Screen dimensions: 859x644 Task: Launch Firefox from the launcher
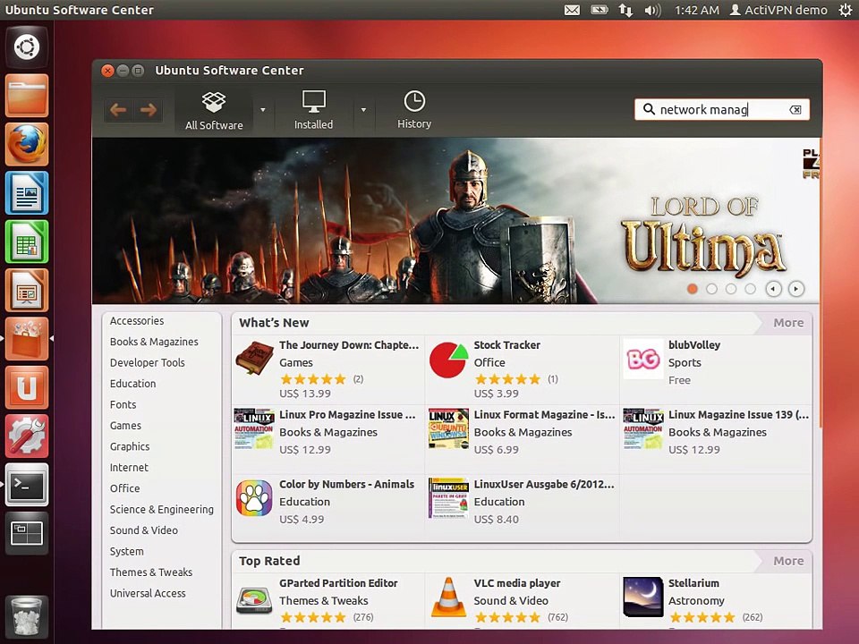(27, 144)
